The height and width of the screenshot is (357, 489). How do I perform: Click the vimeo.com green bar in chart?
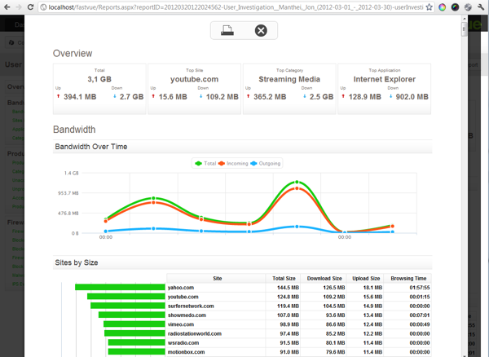134,324
